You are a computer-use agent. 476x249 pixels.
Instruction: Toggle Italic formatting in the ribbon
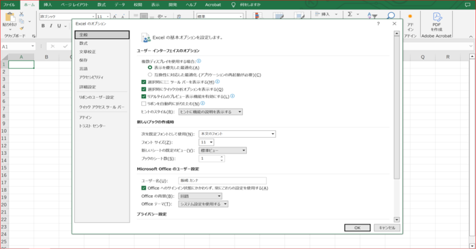pos(50,26)
